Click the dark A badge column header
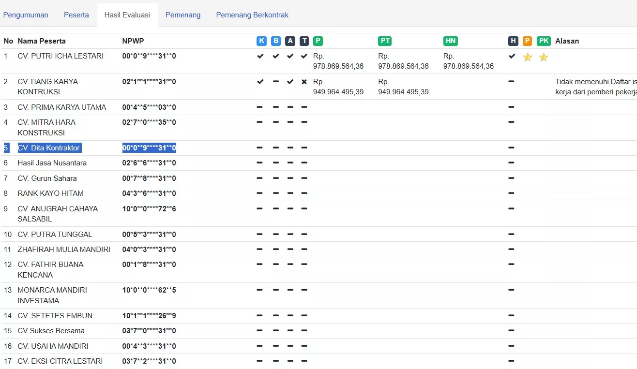 coord(290,41)
